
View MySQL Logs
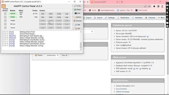pos(67,17)
